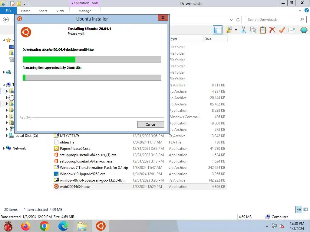Open Help with the blue question icon

pos(307,11)
